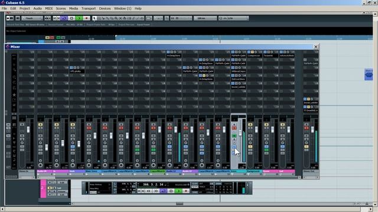Select the Mute X tool

coord(120,18)
